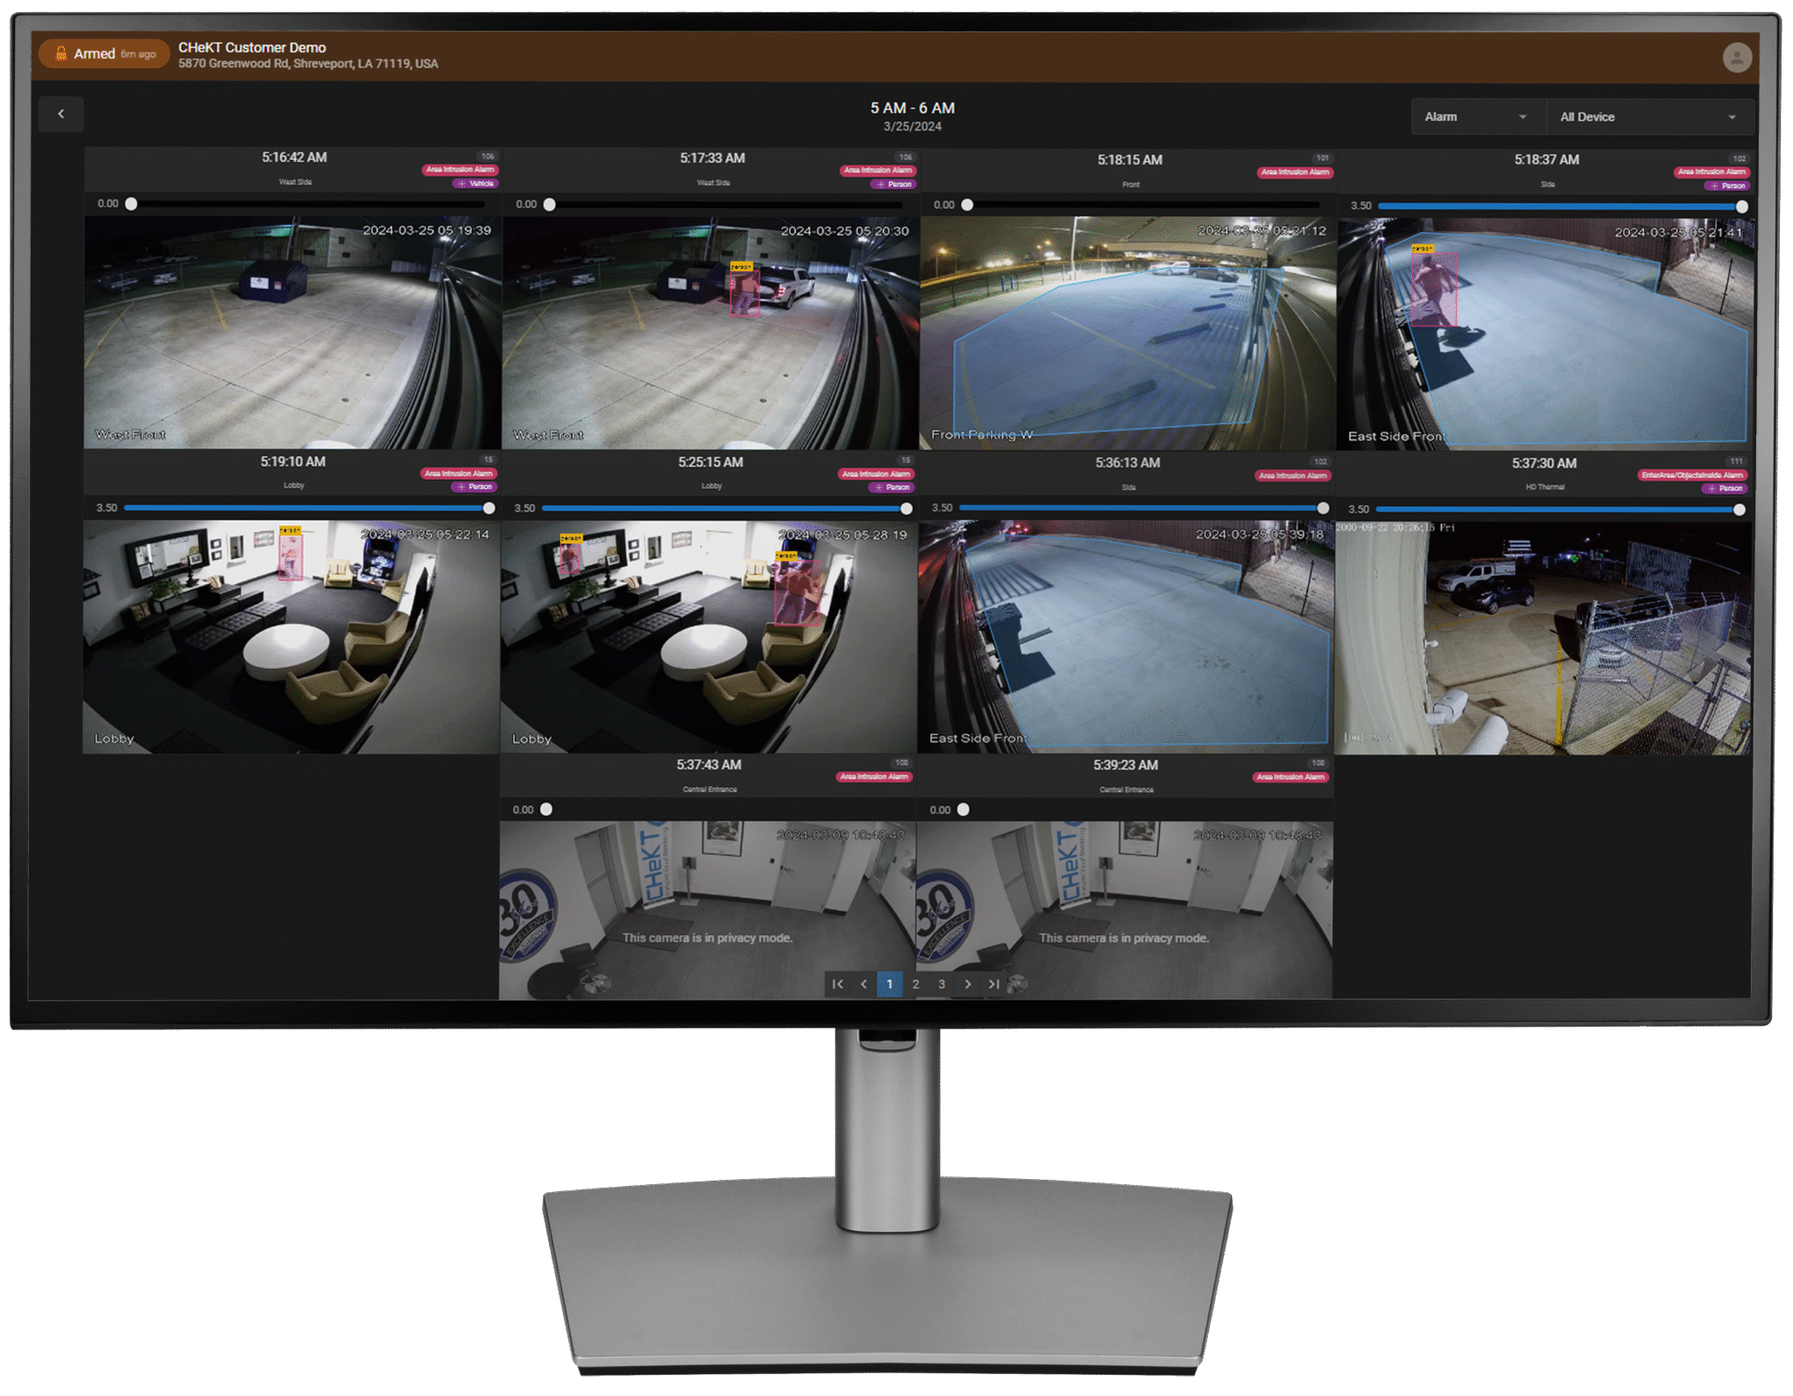The image size is (1793, 1396).
Task: Open the Front Parking W camera thumbnail
Action: [1128, 333]
